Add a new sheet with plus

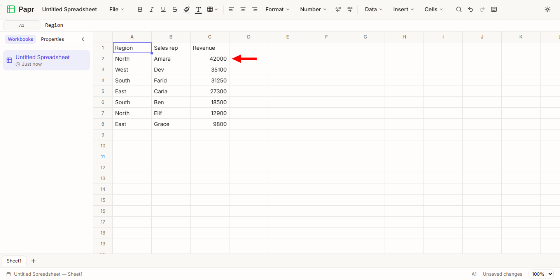coord(33,261)
